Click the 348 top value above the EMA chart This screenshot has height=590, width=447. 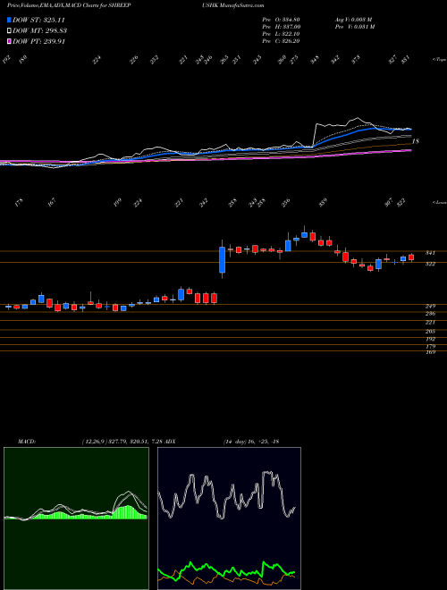pyautogui.click(x=315, y=59)
